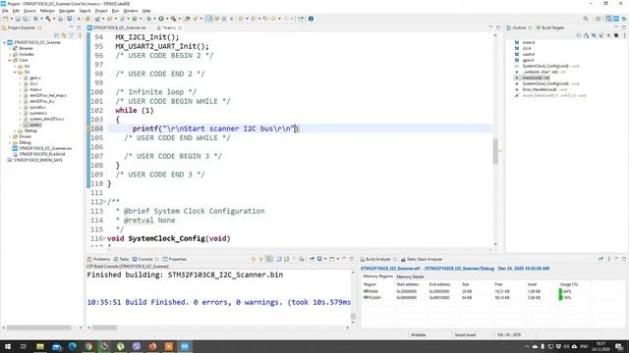The image size is (629, 353).
Task: Open the Source menu
Action: tap(29, 11)
